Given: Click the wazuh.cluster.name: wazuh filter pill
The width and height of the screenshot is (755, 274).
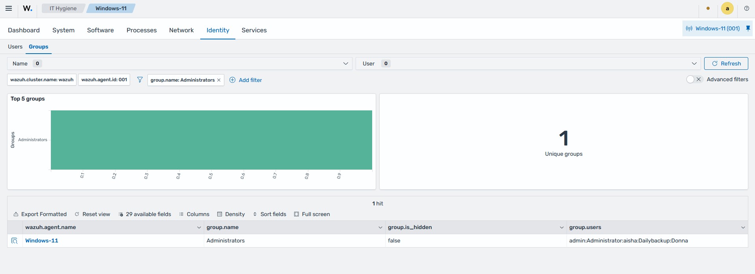Looking at the screenshot, I should (42, 80).
